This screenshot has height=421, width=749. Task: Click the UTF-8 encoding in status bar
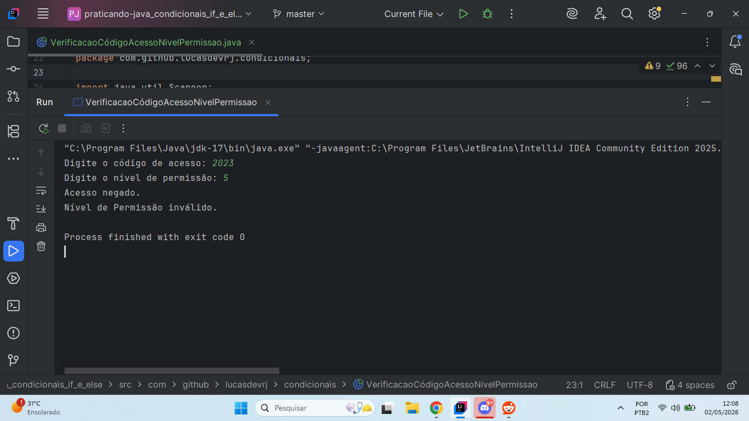click(640, 385)
